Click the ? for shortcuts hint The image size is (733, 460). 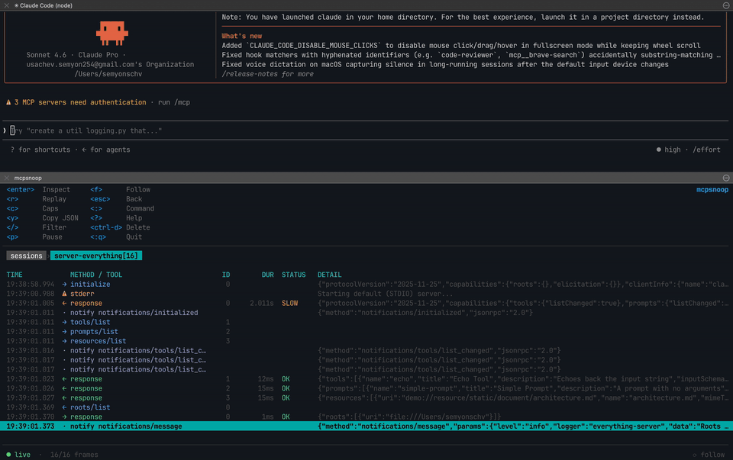point(40,150)
